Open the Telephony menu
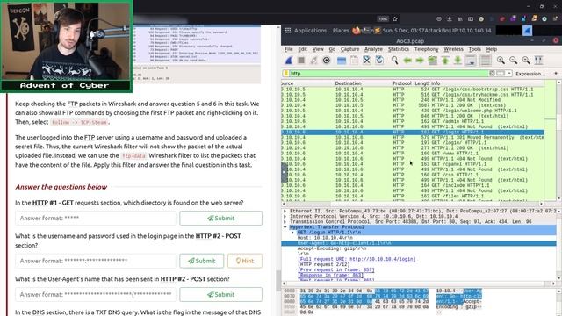The width and height of the screenshot is (562, 316). click(x=426, y=49)
